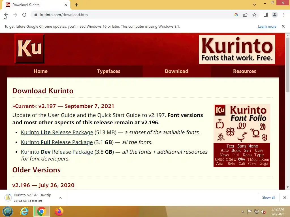Click the v2.196 July 26, 2020 heading

coord(43,185)
